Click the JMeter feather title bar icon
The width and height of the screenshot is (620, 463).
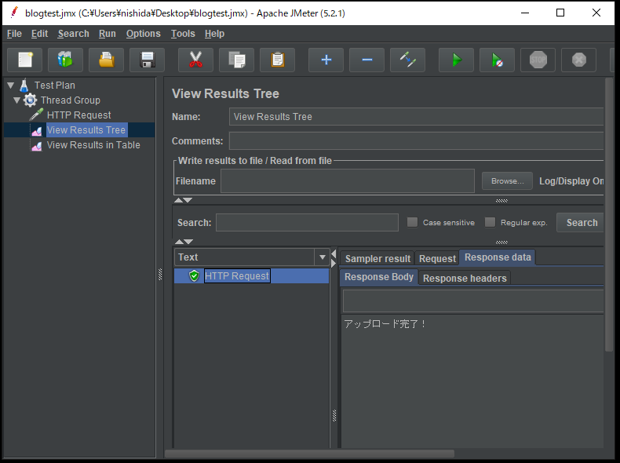point(14,13)
